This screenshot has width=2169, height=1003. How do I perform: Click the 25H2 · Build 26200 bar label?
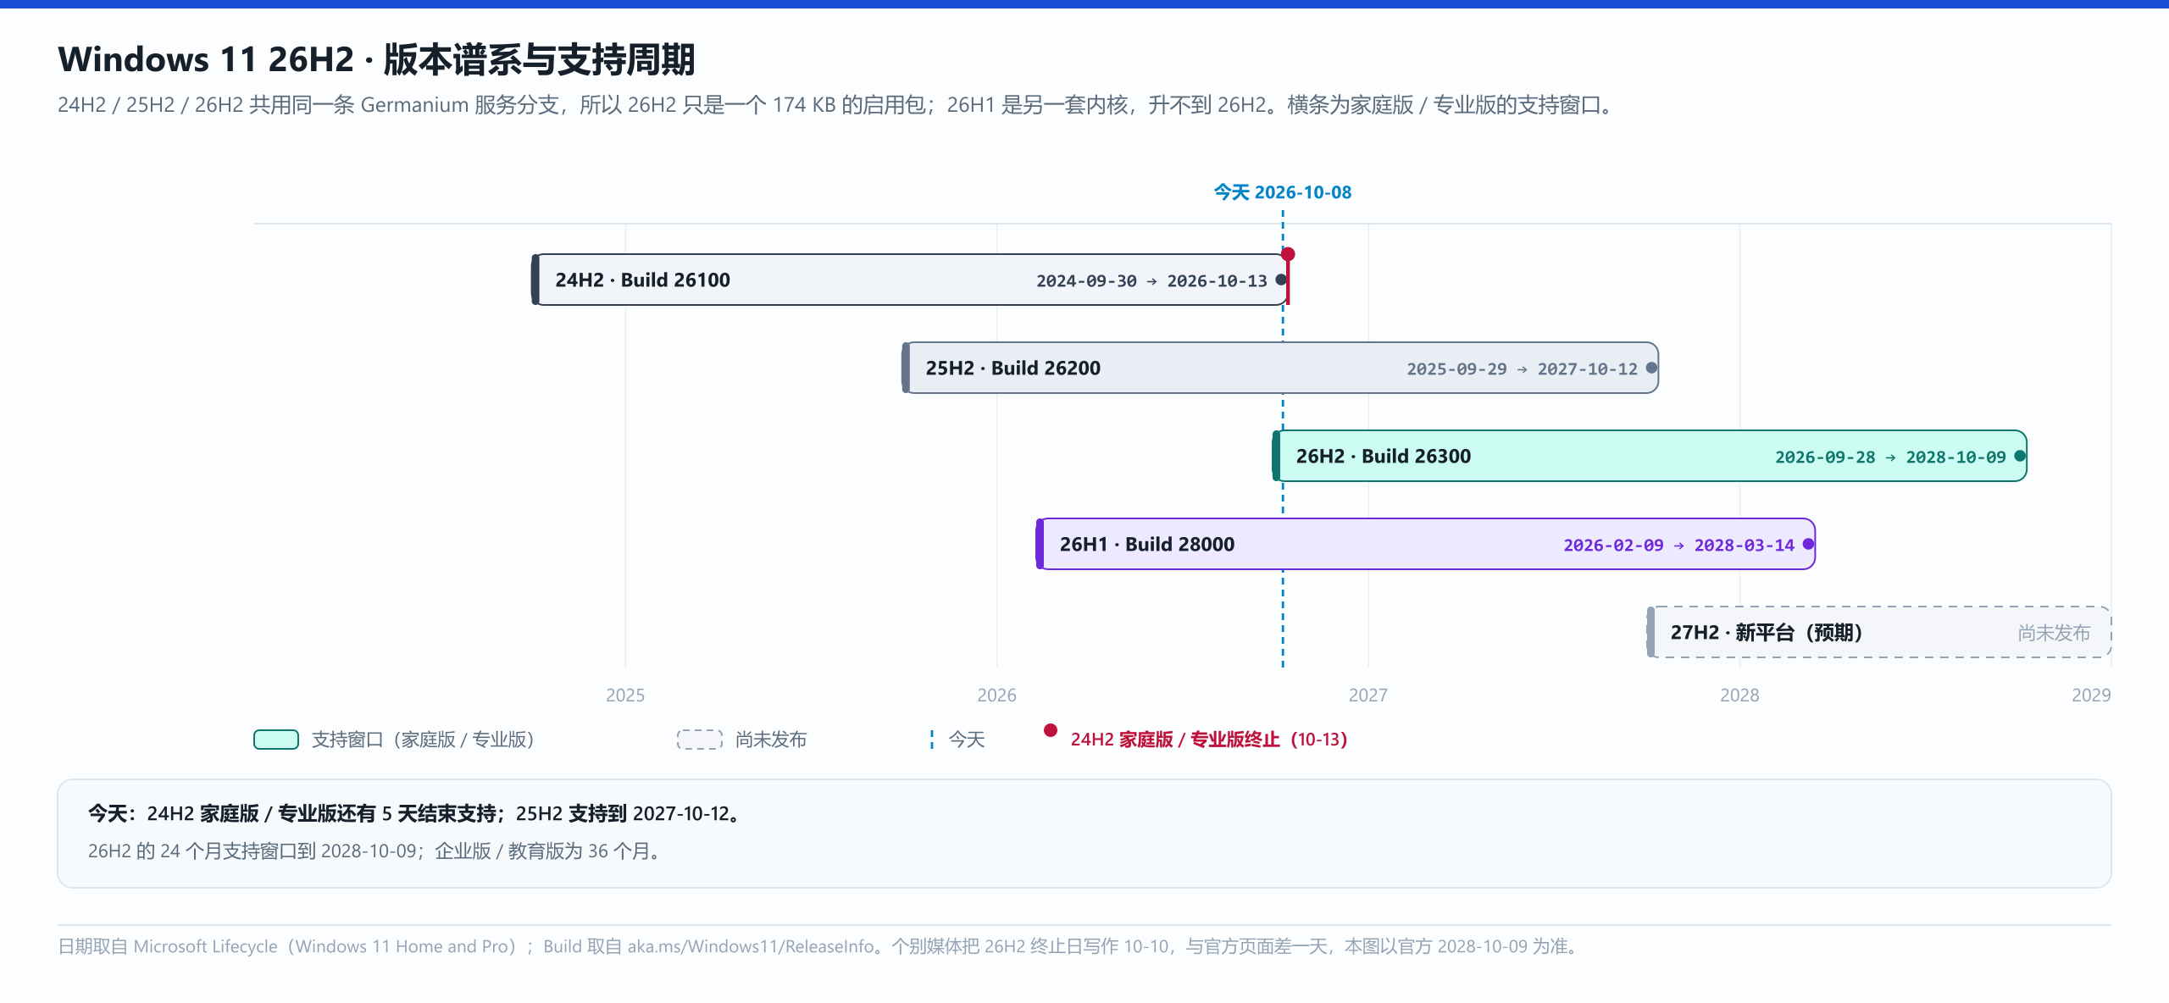[x=1012, y=369]
